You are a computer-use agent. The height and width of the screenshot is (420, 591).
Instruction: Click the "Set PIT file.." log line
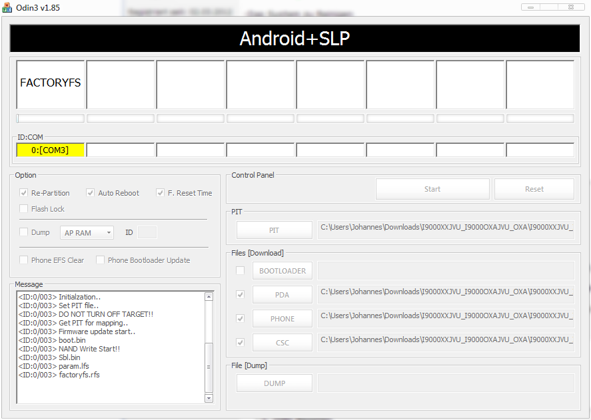click(59, 306)
